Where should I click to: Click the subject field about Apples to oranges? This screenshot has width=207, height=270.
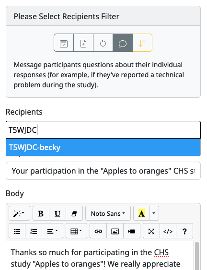click(103, 171)
